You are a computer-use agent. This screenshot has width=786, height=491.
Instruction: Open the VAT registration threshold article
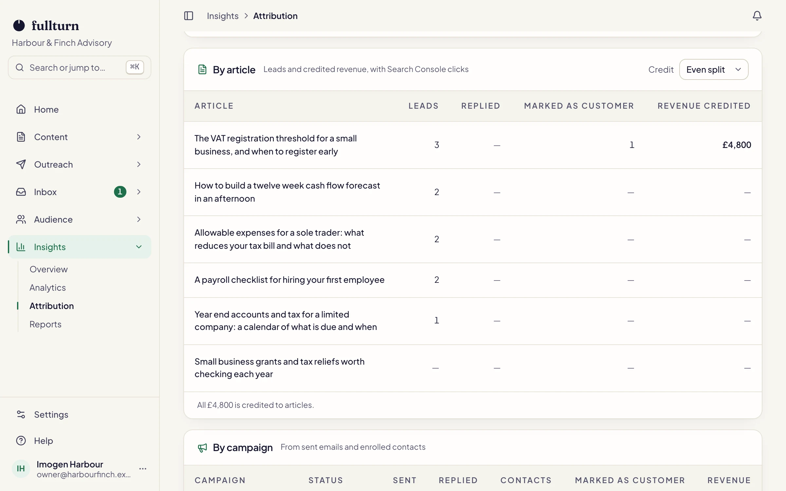click(276, 145)
